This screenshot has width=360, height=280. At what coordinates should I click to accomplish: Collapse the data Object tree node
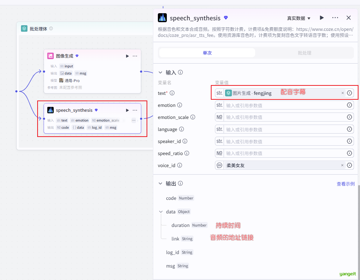(x=161, y=212)
